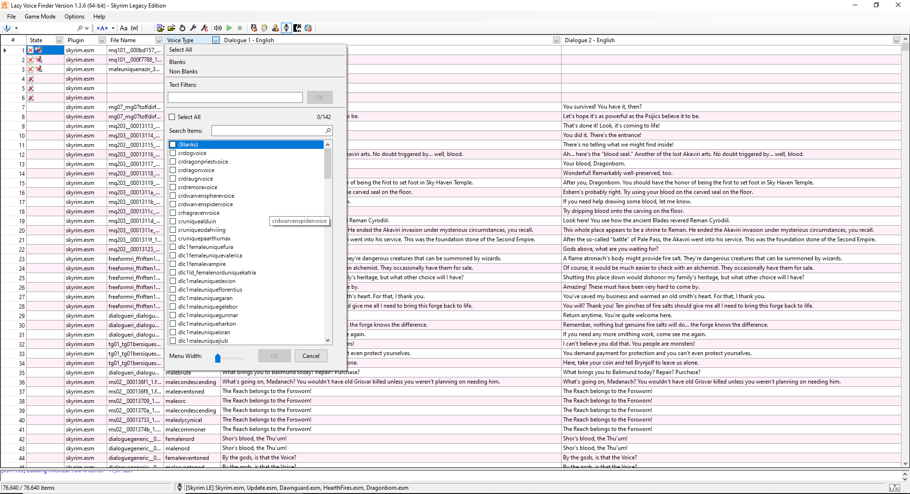Choose the Blanks filter option
This screenshot has height=494, width=910.
pyautogui.click(x=177, y=62)
